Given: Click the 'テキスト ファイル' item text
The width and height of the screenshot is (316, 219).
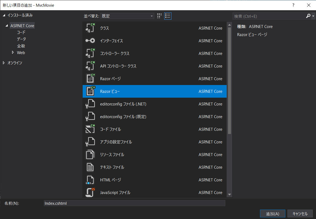Looking at the screenshot, I should coord(112,167).
